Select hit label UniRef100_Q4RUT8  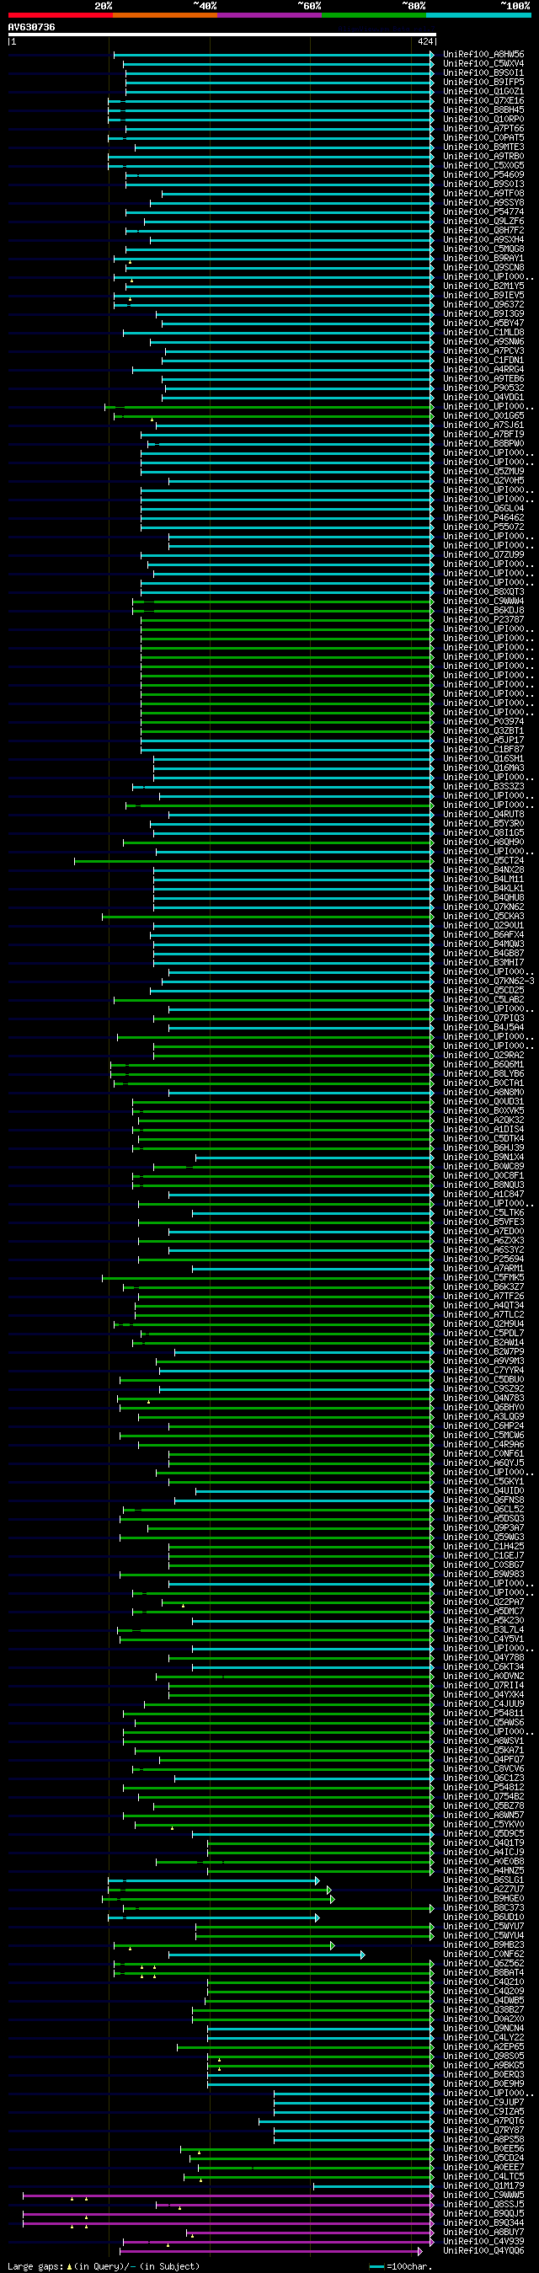(x=483, y=815)
